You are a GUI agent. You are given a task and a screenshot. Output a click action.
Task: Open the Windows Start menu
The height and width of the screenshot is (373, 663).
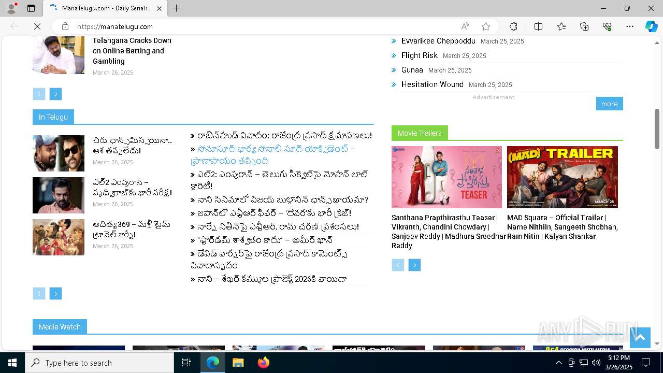(x=12, y=363)
